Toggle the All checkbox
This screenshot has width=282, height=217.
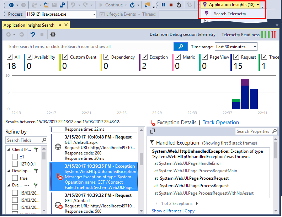pos(10,57)
